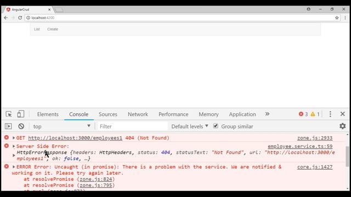Close the AngularCrud tab
The image size is (351, 197).
pyautogui.click(x=49, y=9)
